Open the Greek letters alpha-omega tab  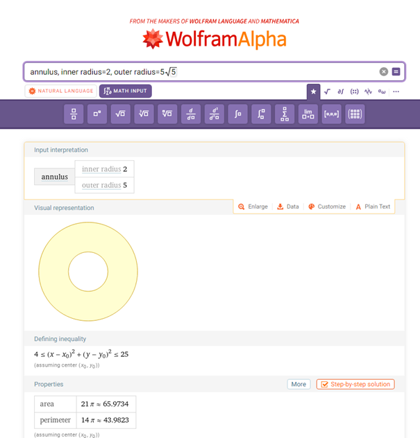pos(382,91)
